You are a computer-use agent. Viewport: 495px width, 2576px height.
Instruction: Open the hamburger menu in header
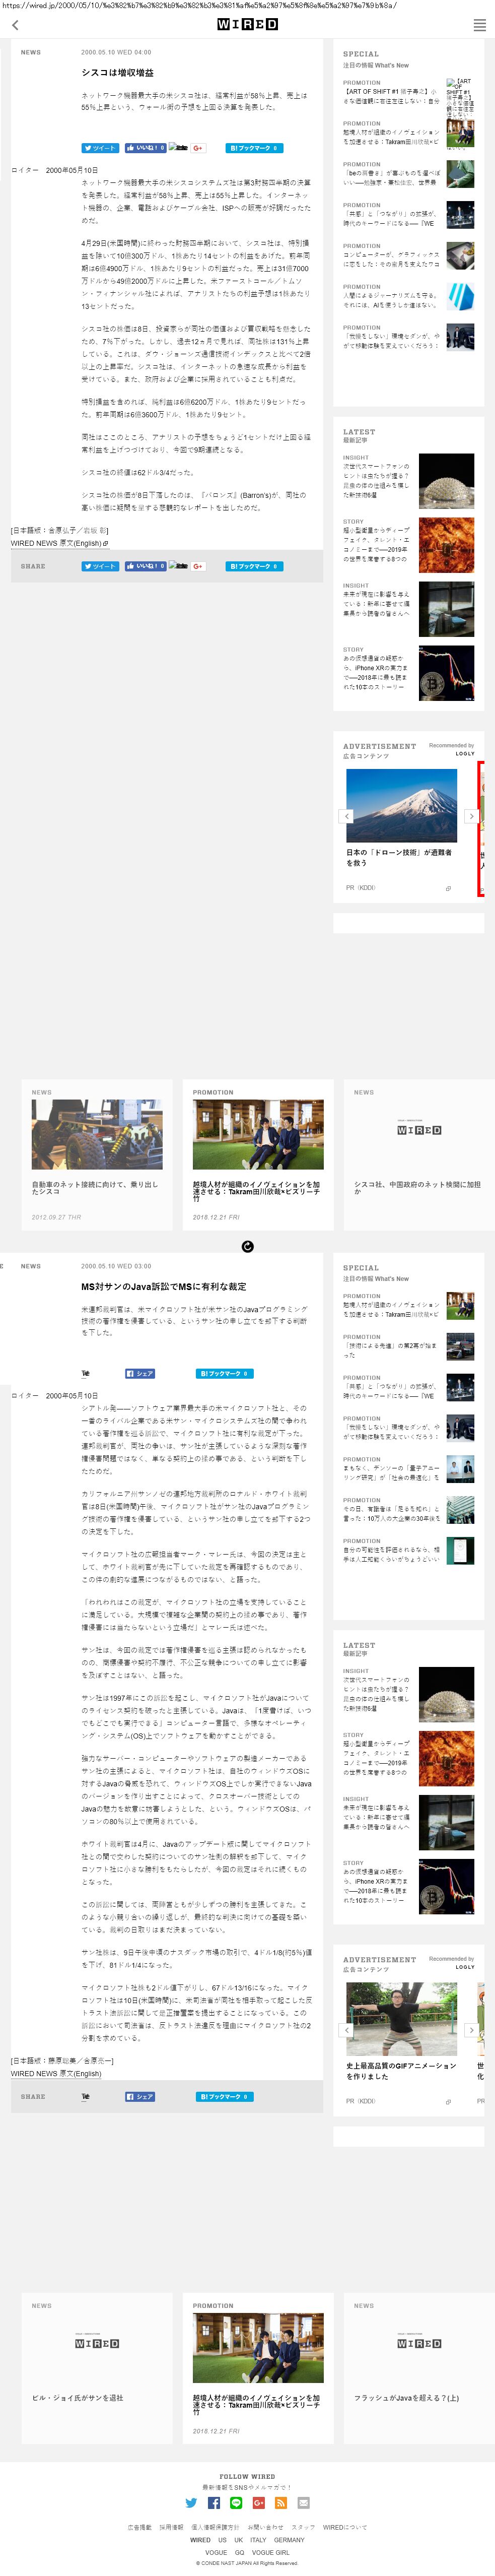tap(479, 25)
